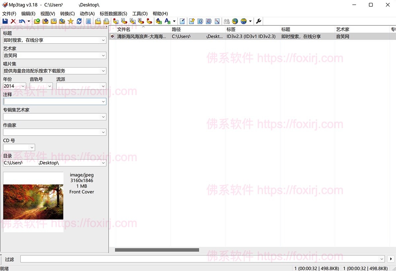The image size is (396, 271).
Task: Open Options using the wrench icon
Action: (x=259, y=21)
